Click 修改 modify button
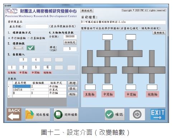The width and height of the screenshot is (173, 138). [73, 89]
